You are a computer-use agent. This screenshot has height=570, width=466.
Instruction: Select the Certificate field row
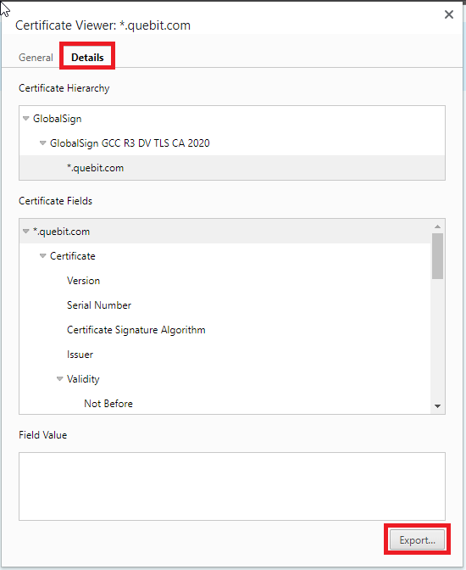(225, 256)
